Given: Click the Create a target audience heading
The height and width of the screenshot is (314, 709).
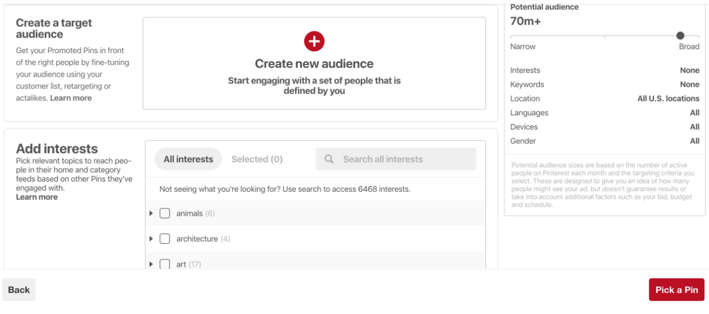Looking at the screenshot, I should click(54, 28).
